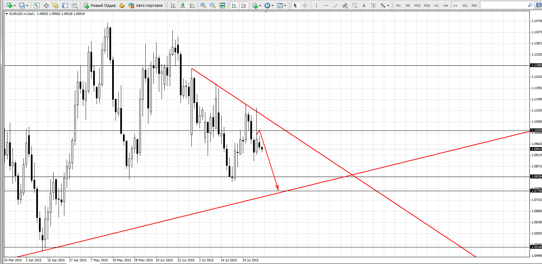The height and width of the screenshot is (264, 542).
Task: Show the Market Watch panel
Action: (x=37, y=5)
